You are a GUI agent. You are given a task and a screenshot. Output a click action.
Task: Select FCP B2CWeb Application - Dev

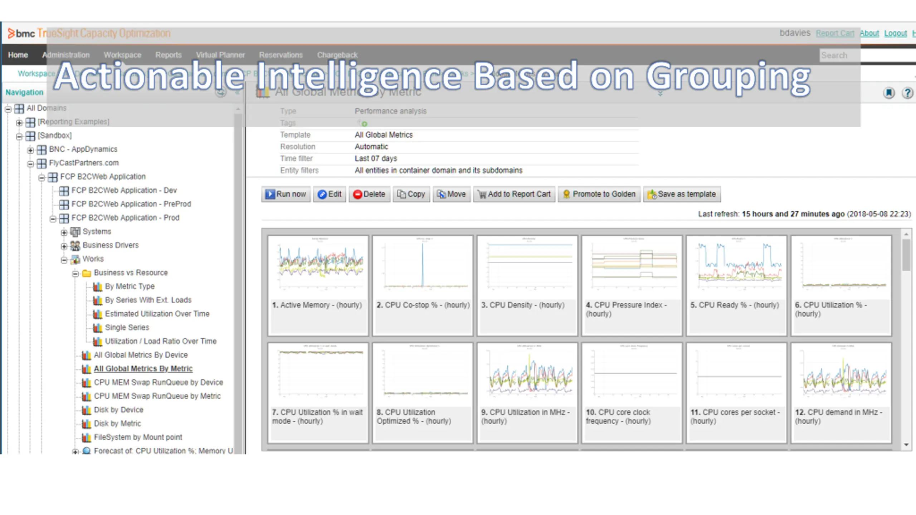point(124,191)
